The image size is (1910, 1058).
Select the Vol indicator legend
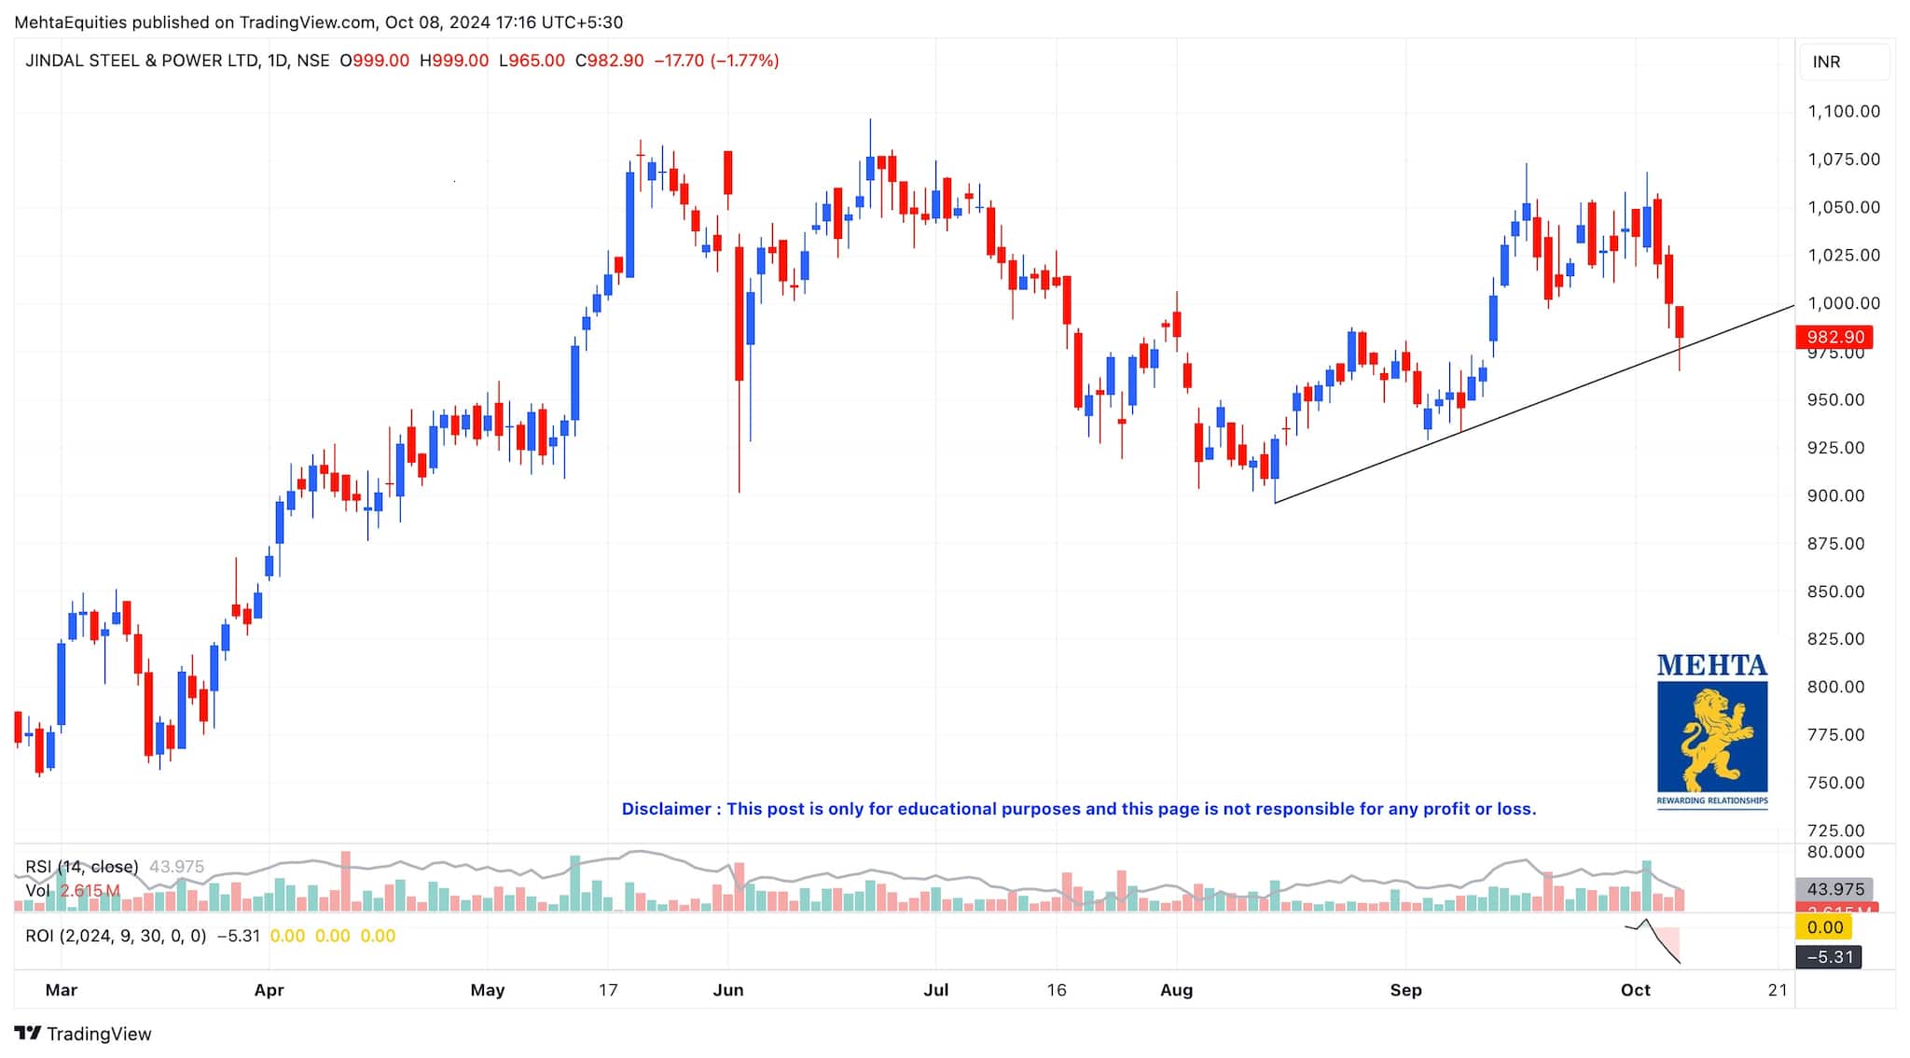click(x=38, y=891)
